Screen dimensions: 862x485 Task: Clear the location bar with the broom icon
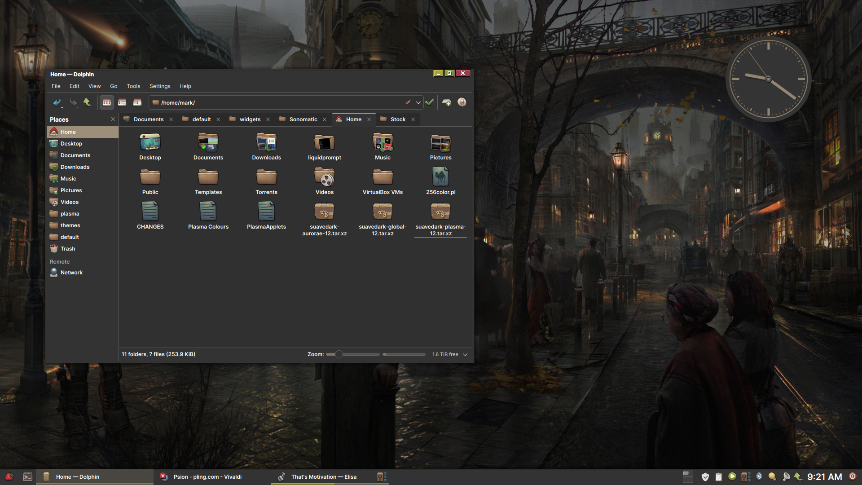[408, 102]
